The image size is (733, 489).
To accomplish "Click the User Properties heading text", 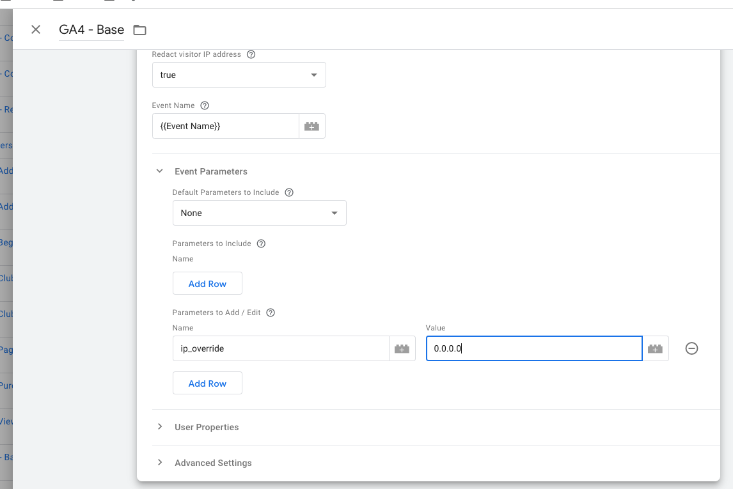I will coord(207,428).
